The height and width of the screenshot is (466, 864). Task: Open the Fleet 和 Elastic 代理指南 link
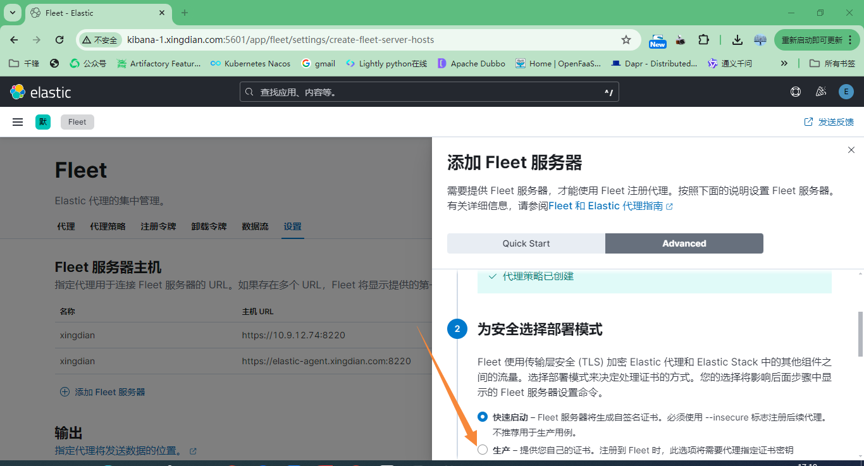610,206
